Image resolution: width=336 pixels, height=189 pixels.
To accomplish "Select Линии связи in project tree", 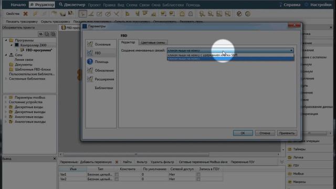I will point(24,60).
